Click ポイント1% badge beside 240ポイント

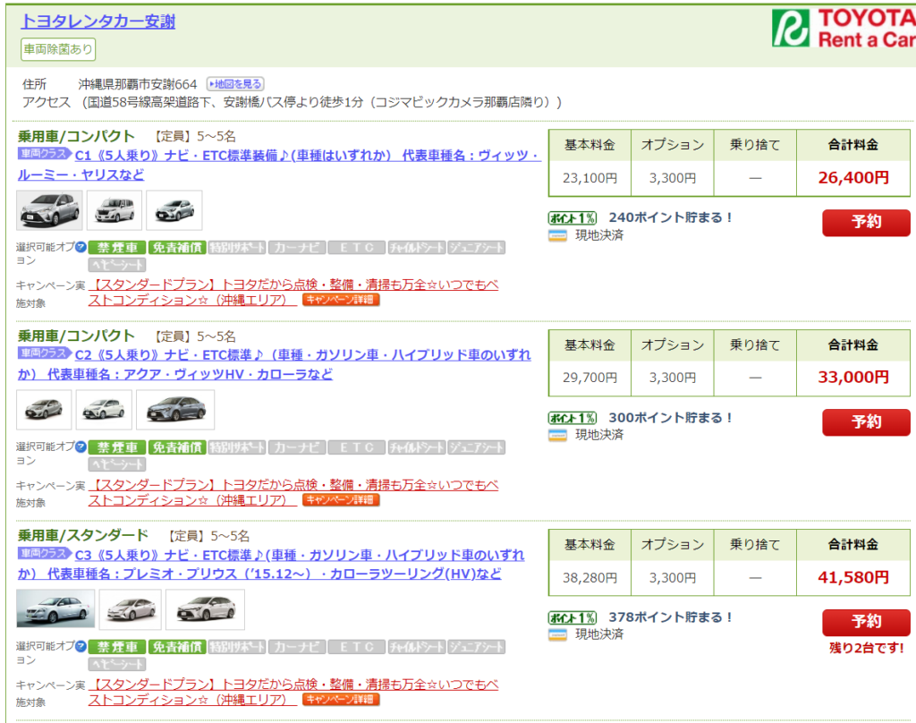tap(572, 218)
